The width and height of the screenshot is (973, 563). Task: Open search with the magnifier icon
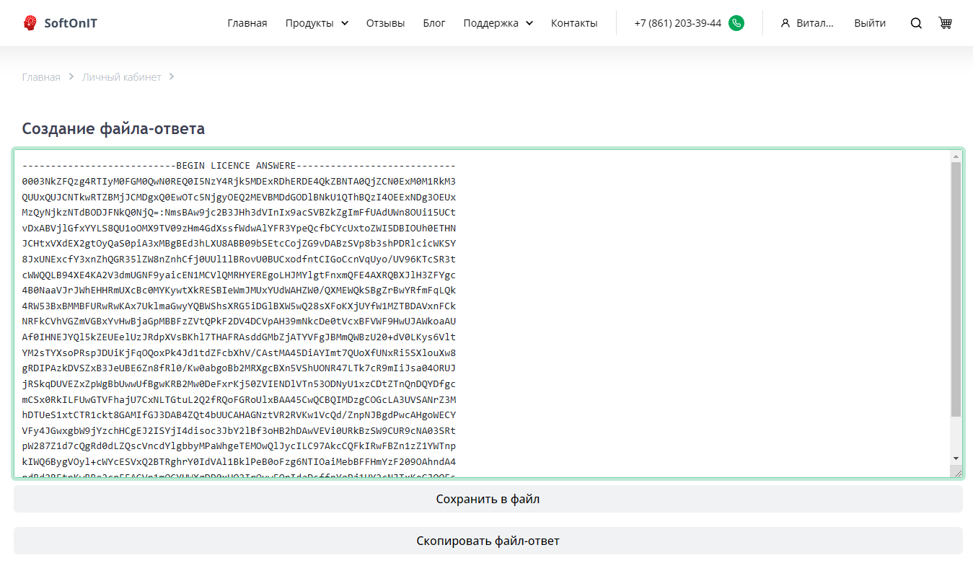tap(916, 23)
